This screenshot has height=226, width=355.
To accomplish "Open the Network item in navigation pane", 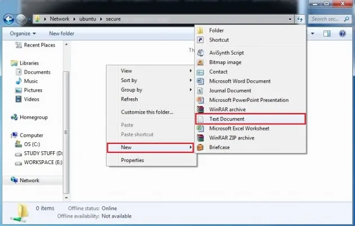I will click(30, 180).
